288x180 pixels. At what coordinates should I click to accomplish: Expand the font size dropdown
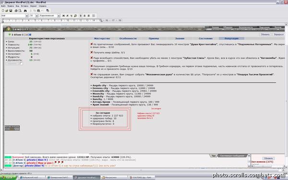tap(37, 16)
